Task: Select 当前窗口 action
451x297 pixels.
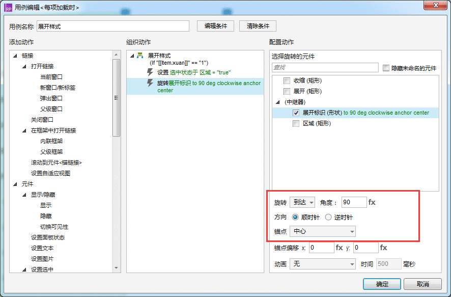Action: [51, 77]
